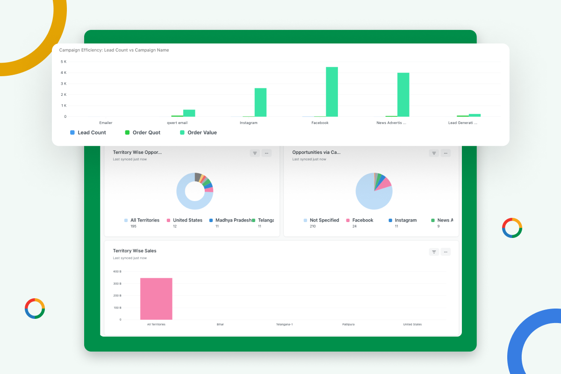Viewport: 561px width, 374px height.
Task: Click 'All Territories' axis label in sales chart
Action: (156, 324)
